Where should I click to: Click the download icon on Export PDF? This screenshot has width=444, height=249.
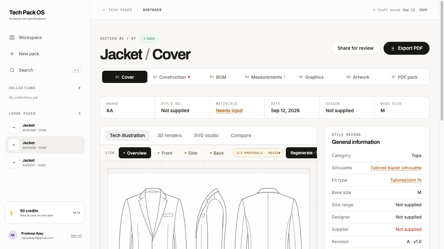pyautogui.click(x=393, y=48)
